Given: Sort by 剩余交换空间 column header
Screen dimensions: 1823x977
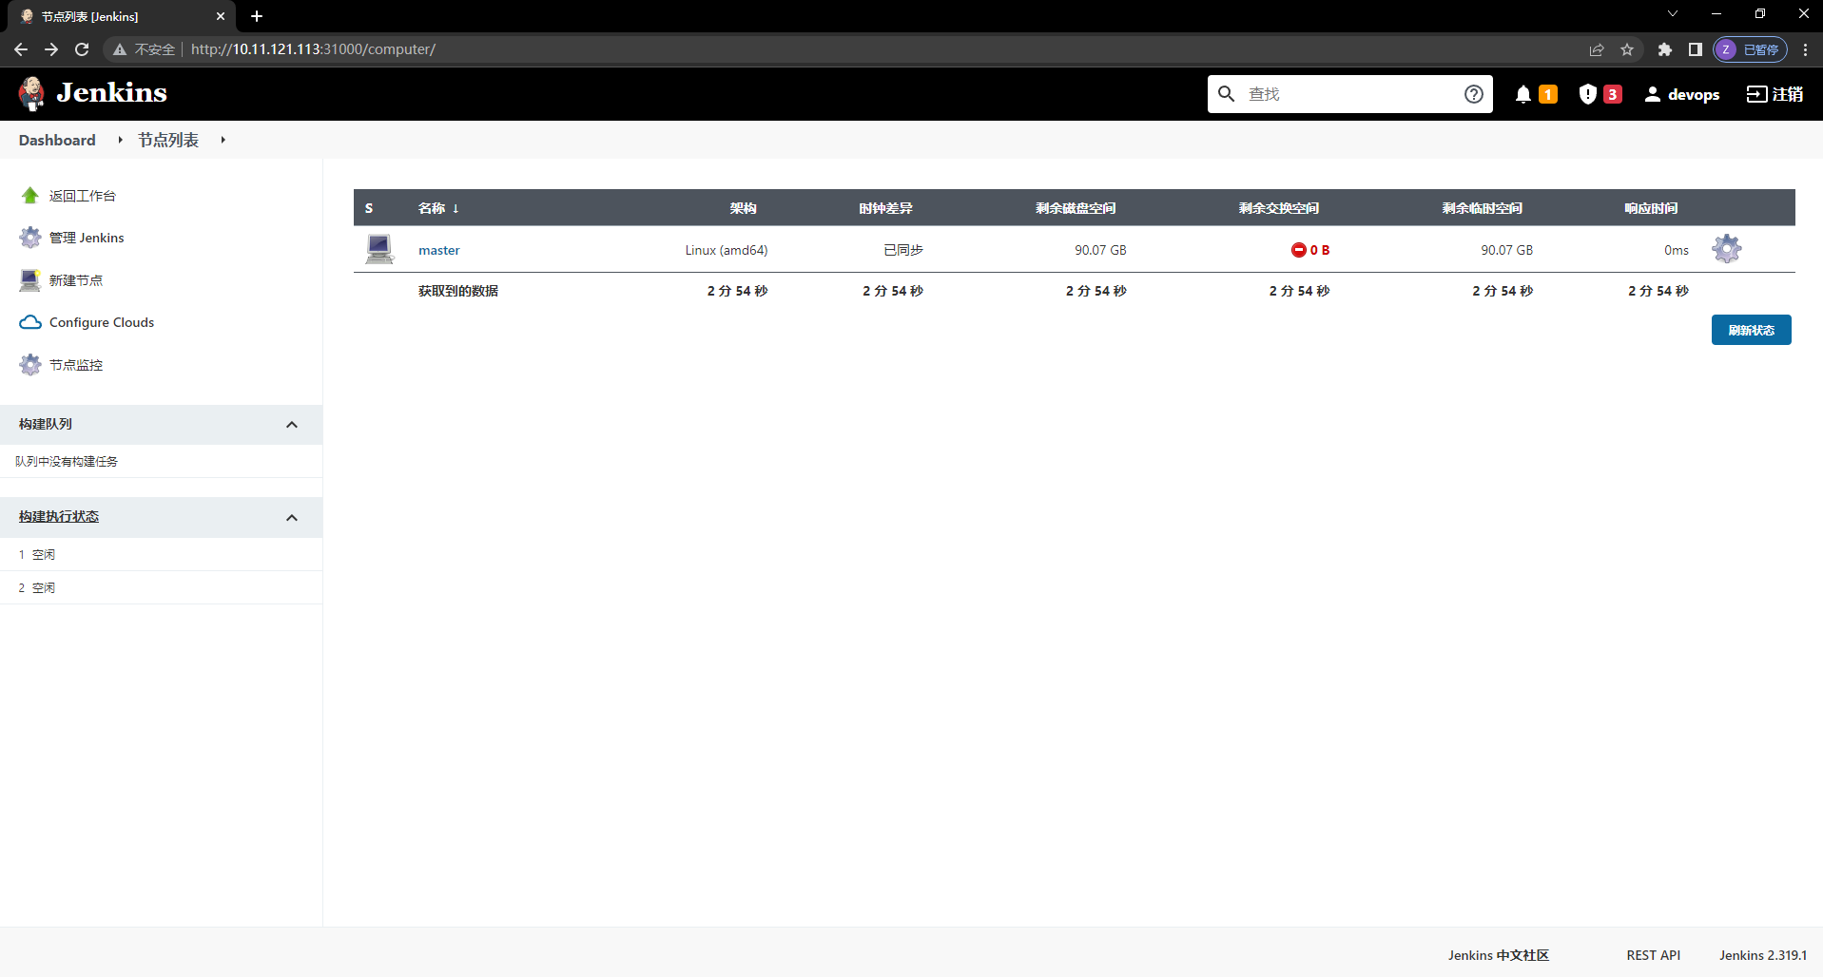Looking at the screenshot, I should (1279, 208).
